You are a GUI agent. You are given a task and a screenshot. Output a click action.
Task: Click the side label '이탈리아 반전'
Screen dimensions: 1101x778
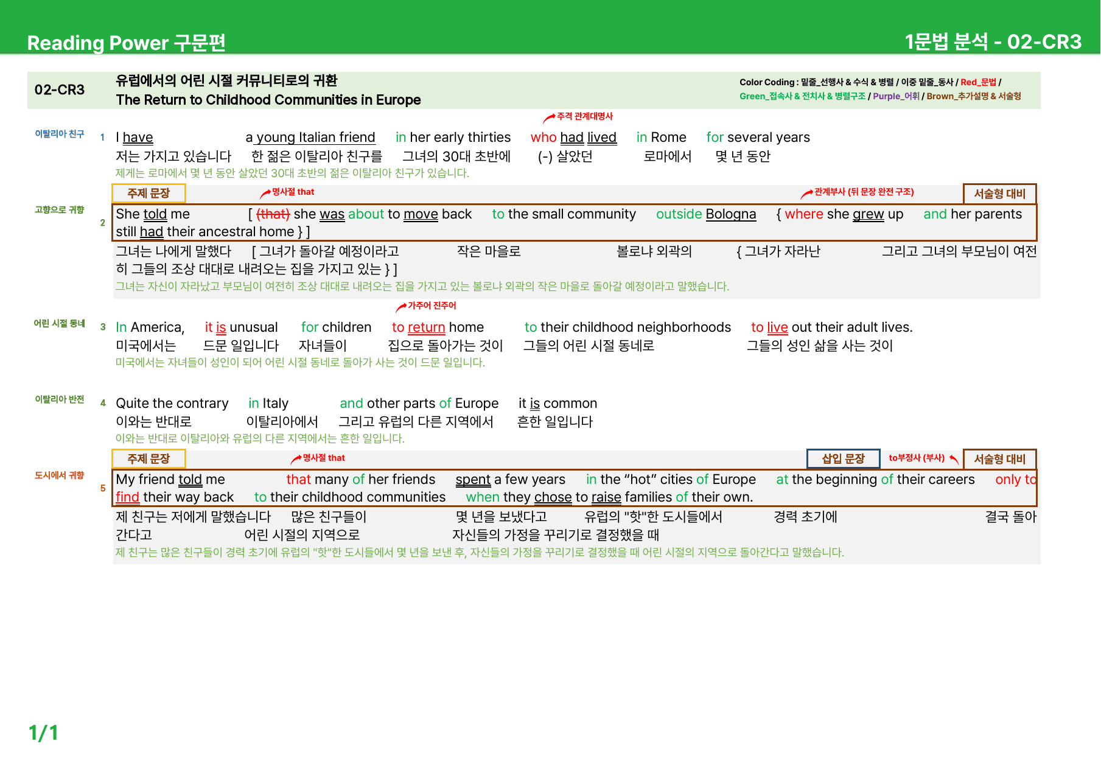pyautogui.click(x=60, y=399)
